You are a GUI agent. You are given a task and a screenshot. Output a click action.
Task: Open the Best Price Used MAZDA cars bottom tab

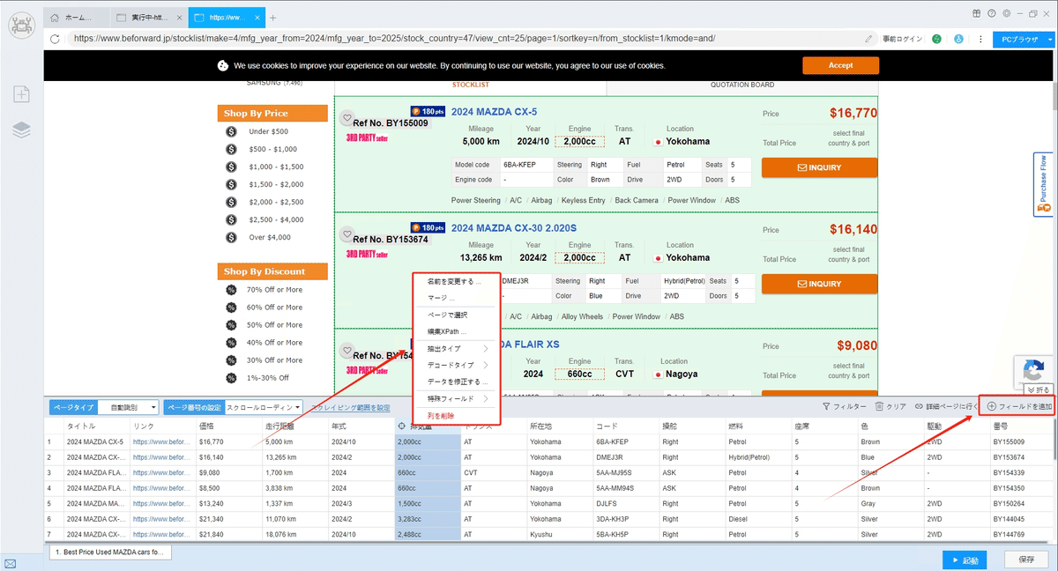tap(110, 552)
